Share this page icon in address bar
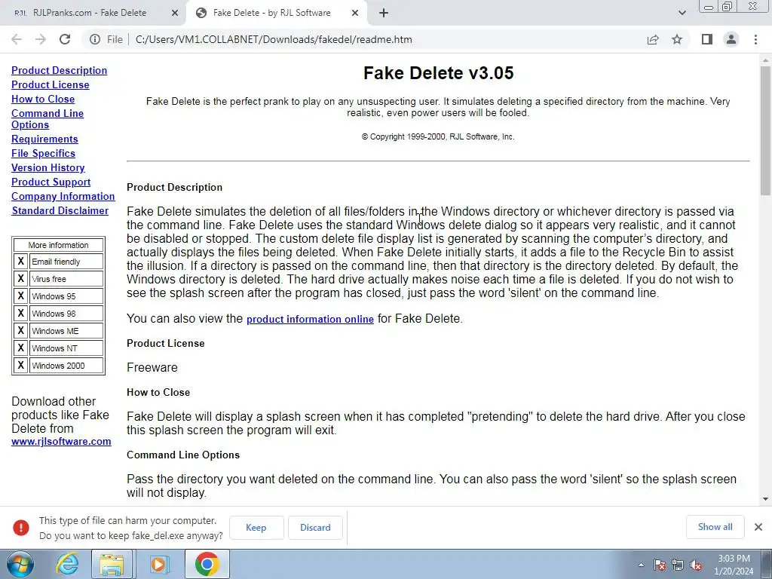 point(653,39)
